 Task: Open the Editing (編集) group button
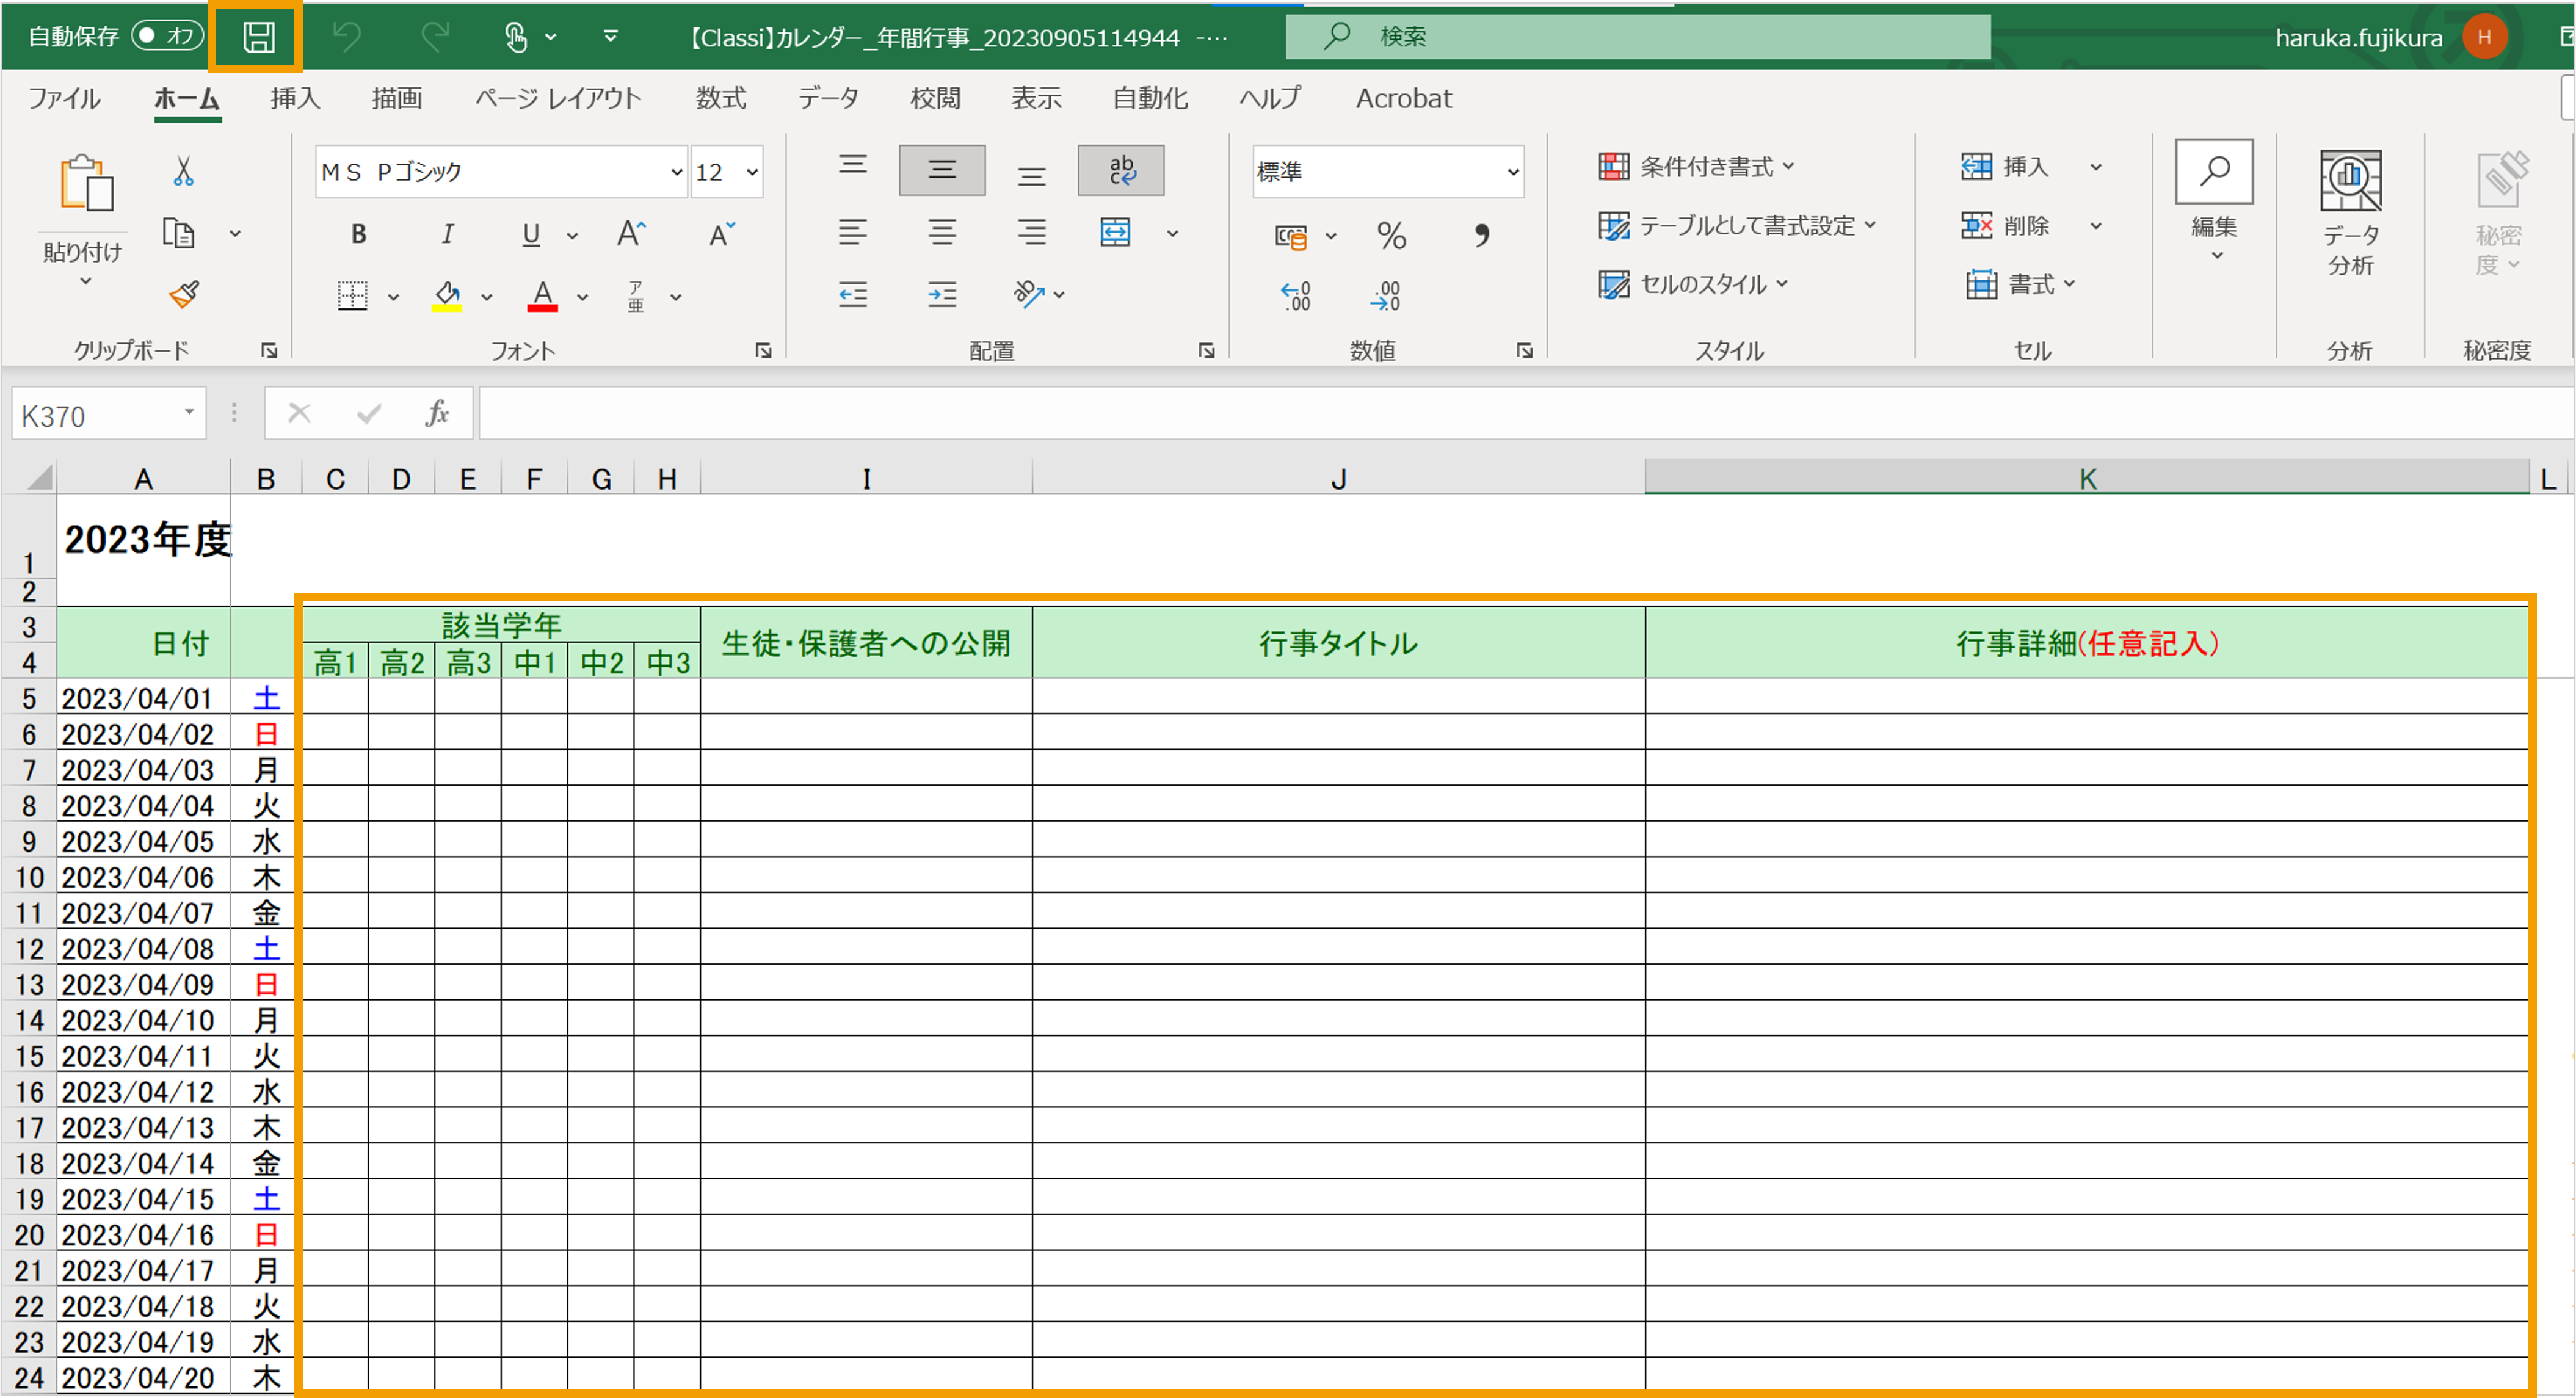point(2214,200)
